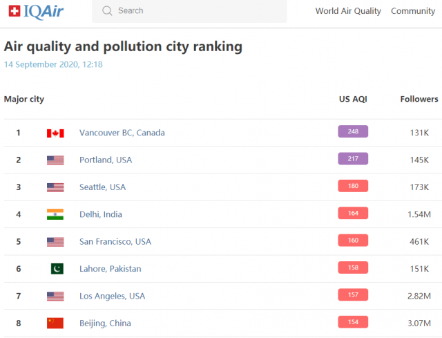The height and width of the screenshot is (338, 442).
Task: Open Vancouver BC, Canada link
Action: coord(122,133)
